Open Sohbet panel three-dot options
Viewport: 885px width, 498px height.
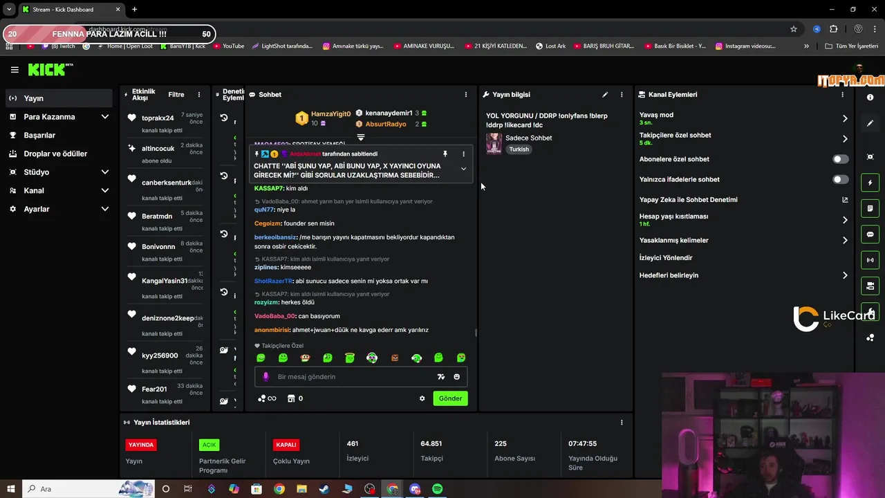(466, 95)
